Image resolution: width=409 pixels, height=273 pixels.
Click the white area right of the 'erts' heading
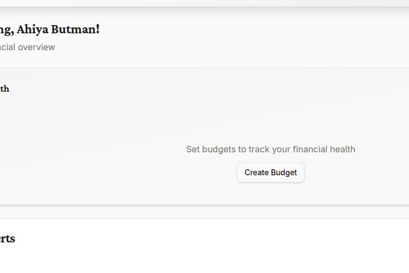coord(218,239)
